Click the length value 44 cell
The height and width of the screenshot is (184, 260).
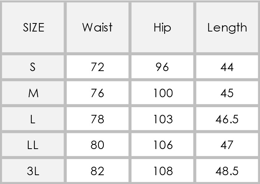click(x=227, y=67)
